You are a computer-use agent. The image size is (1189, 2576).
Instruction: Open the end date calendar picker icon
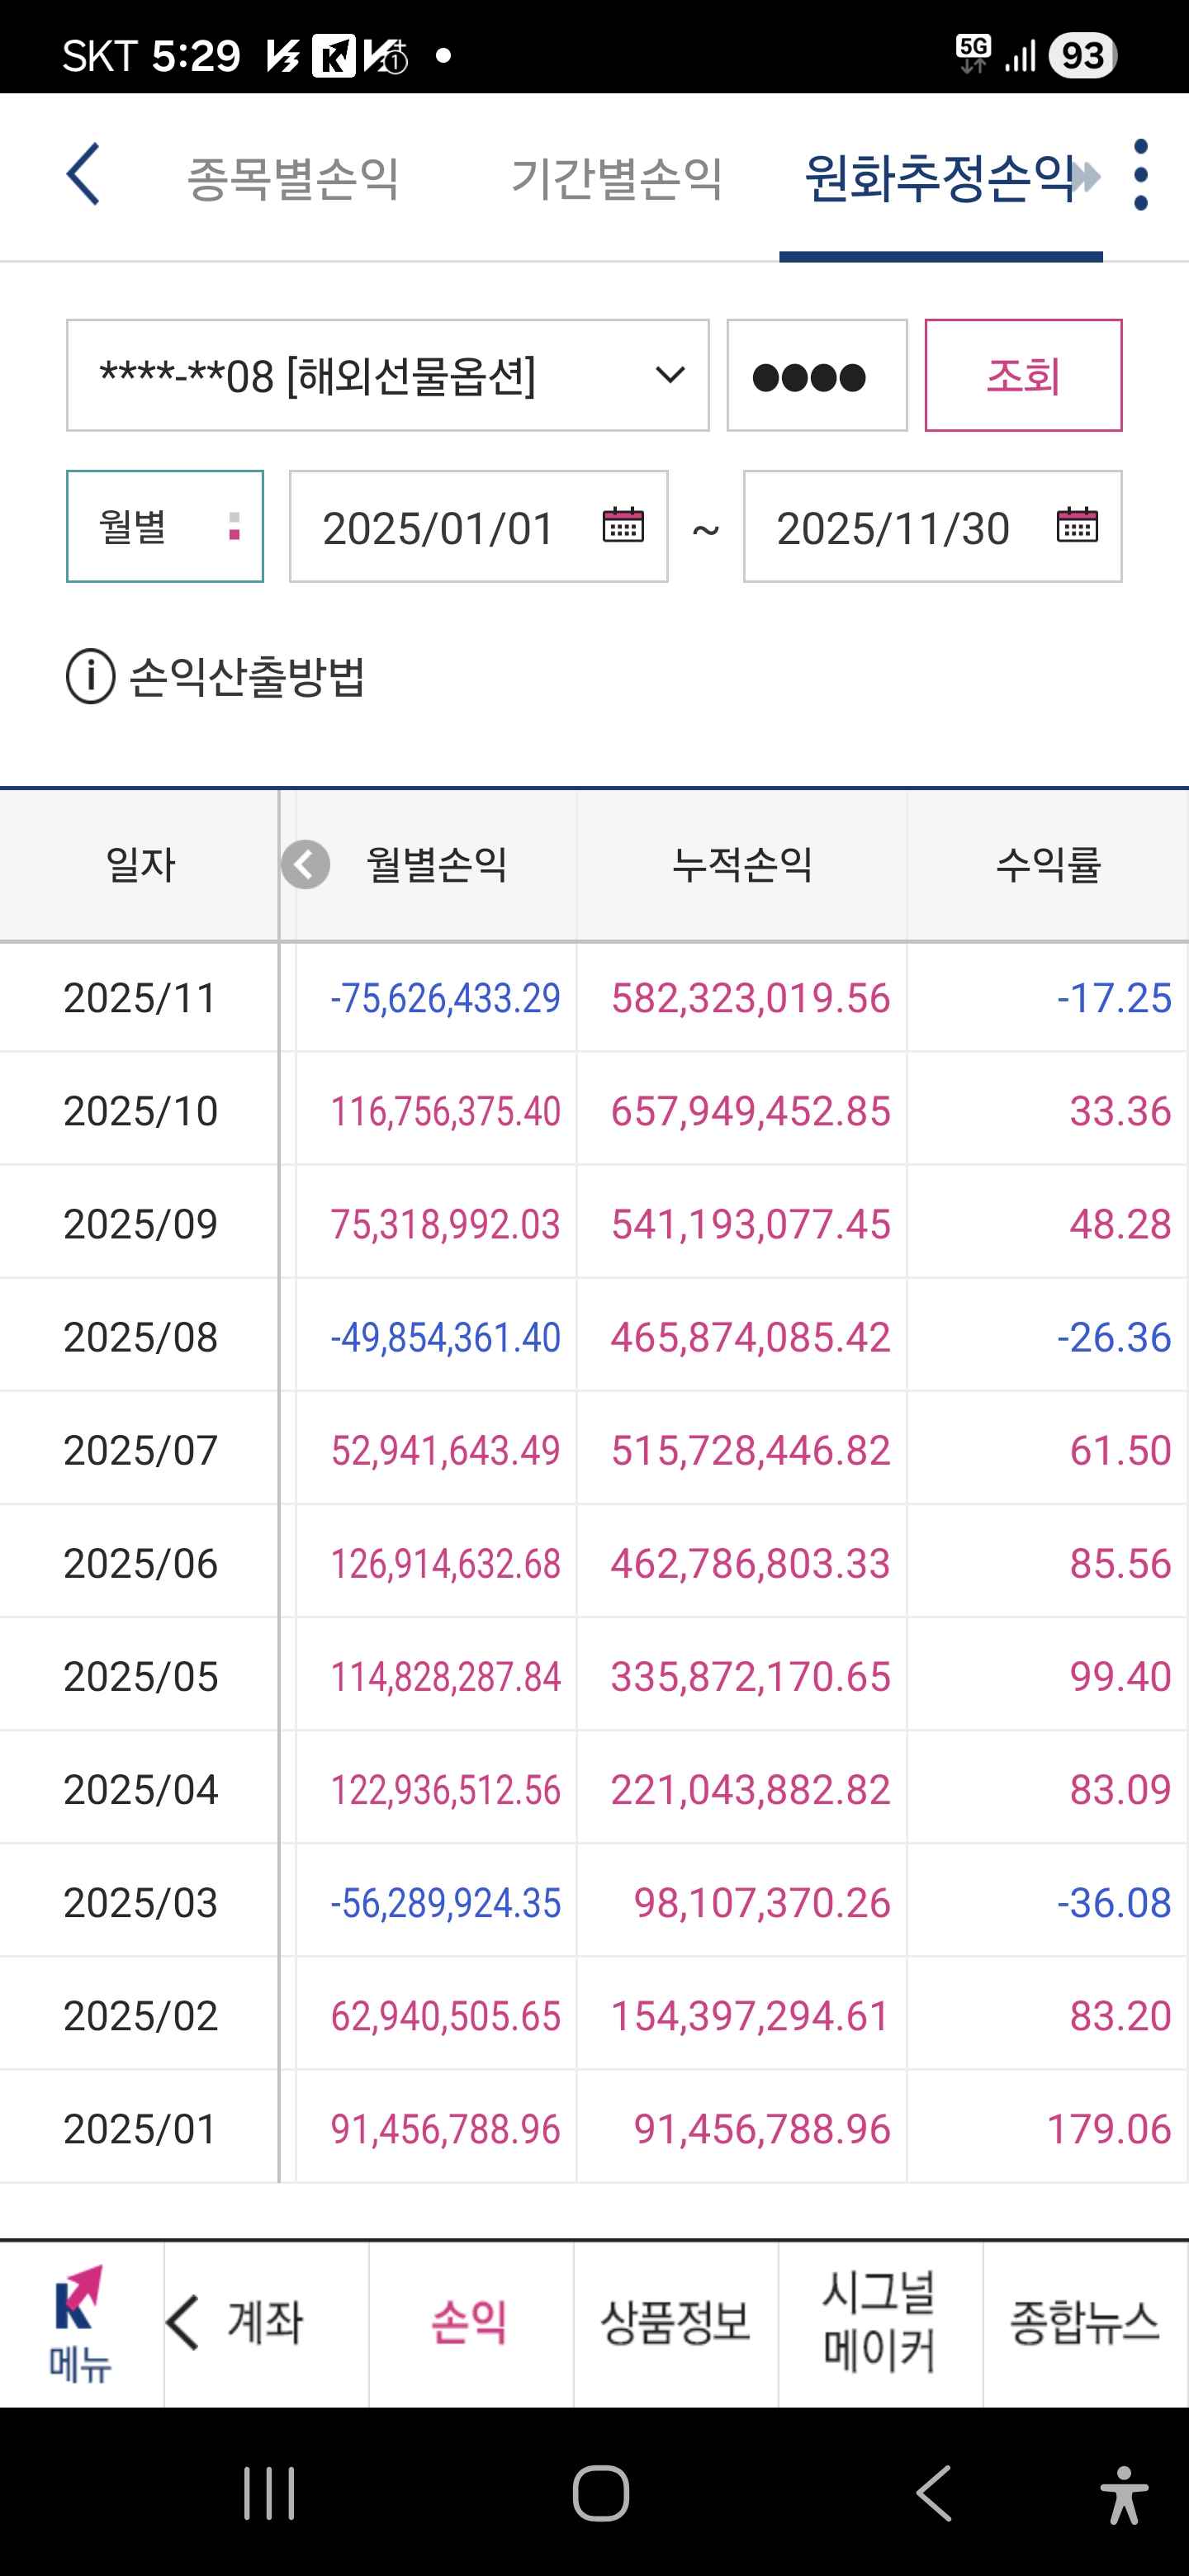click(x=1077, y=525)
